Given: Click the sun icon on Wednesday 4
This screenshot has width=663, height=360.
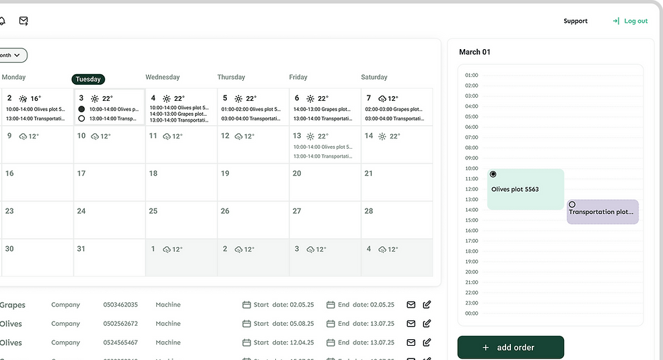Looking at the screenshot, I should pos(167,99).
